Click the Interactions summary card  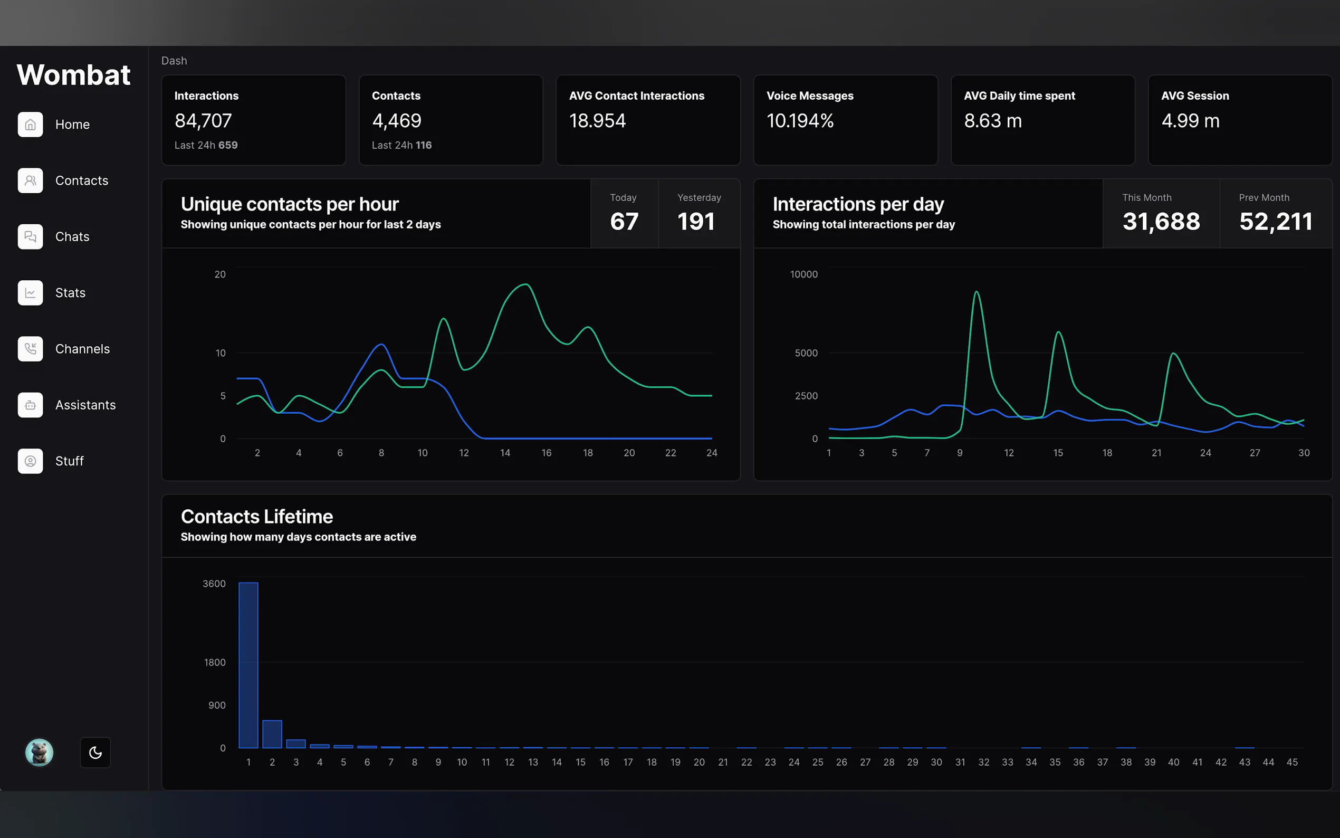pyautogui.click(x=254, y=120)
